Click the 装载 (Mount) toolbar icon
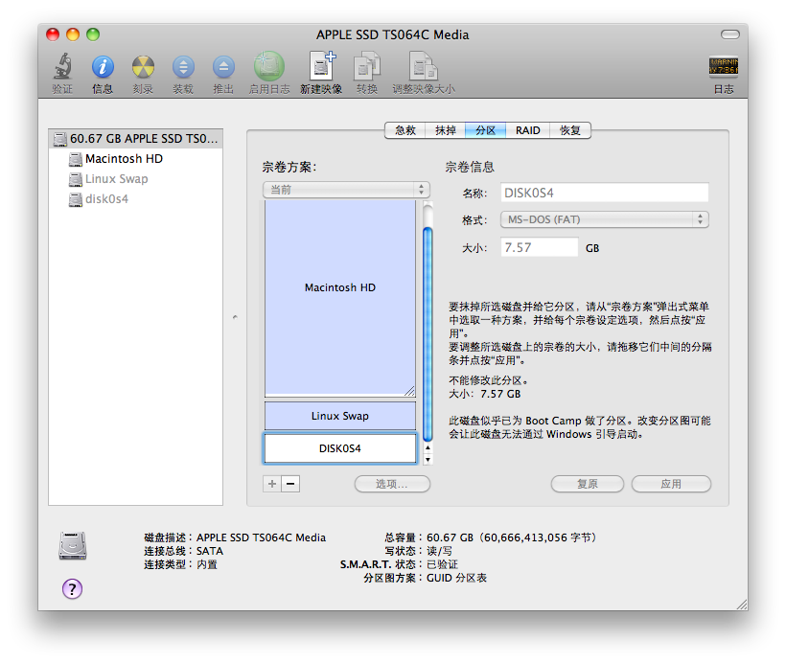 coord(183,67)
